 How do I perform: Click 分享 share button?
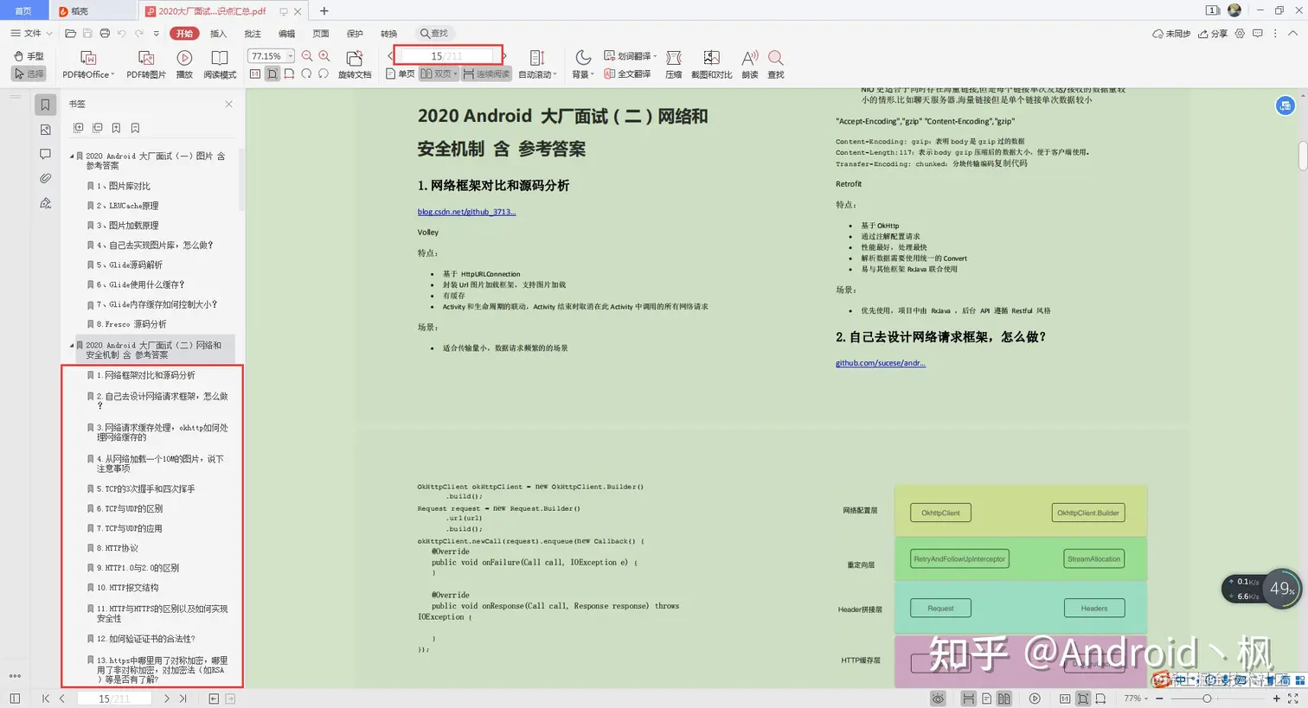(x=1213, y=34)
